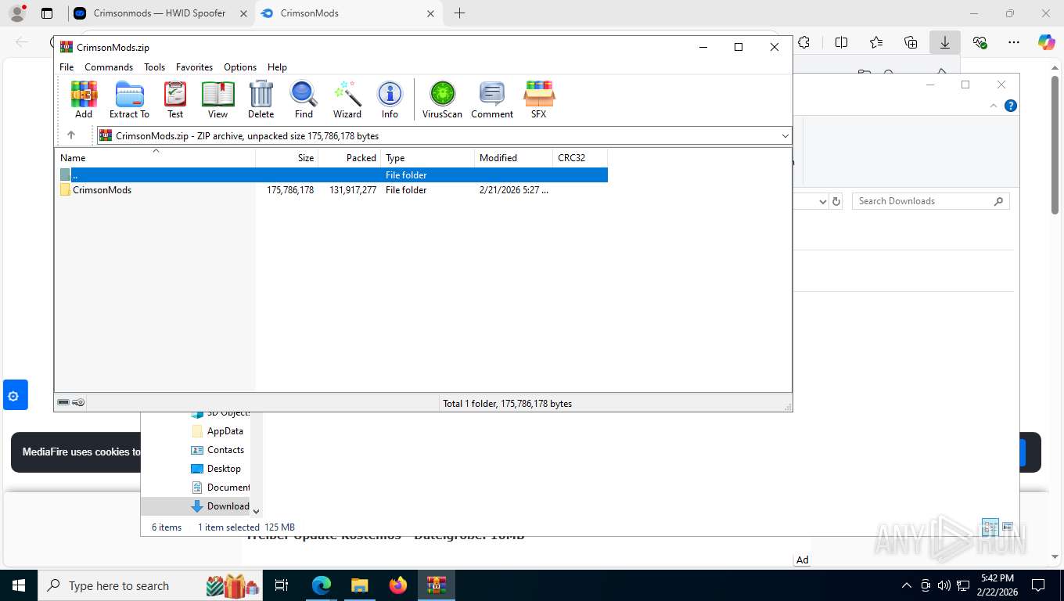
Task: Sort by Name column header
Action: pos(155,157)
